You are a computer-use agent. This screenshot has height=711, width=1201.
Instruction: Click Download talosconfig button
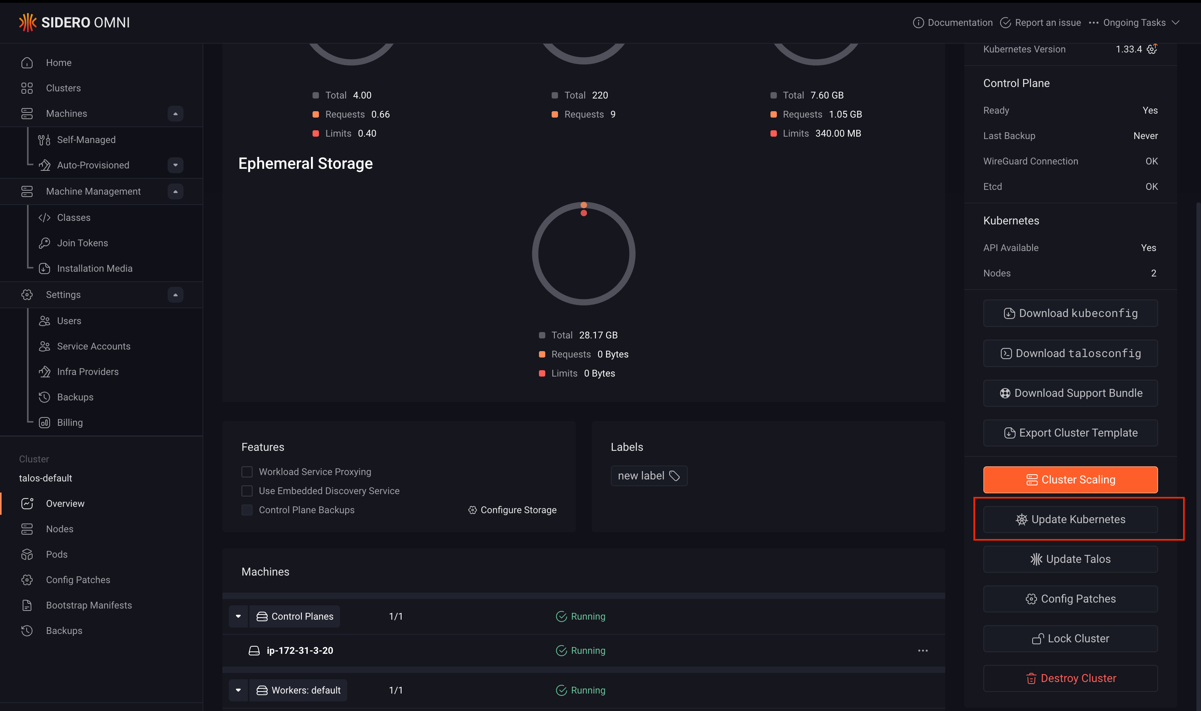coord(1070,354)
